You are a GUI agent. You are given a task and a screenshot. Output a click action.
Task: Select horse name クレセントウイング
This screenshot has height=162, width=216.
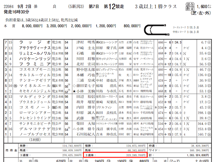point(35,118)
